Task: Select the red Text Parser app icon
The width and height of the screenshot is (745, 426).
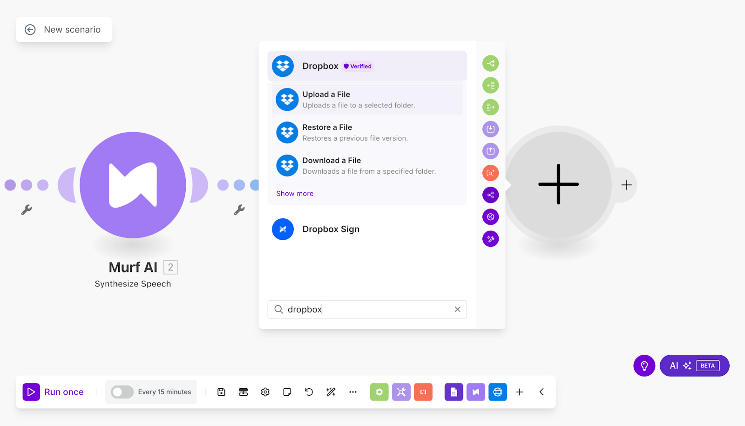Action: [x=423, y=392]
